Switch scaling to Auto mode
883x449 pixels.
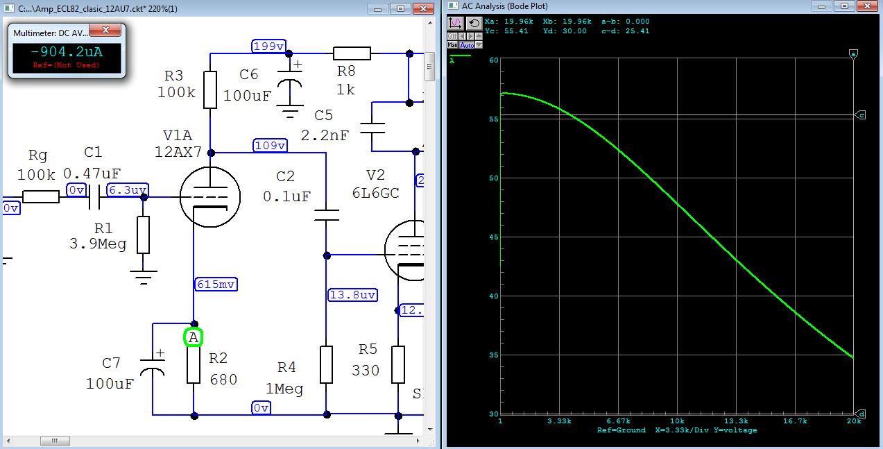466,44
